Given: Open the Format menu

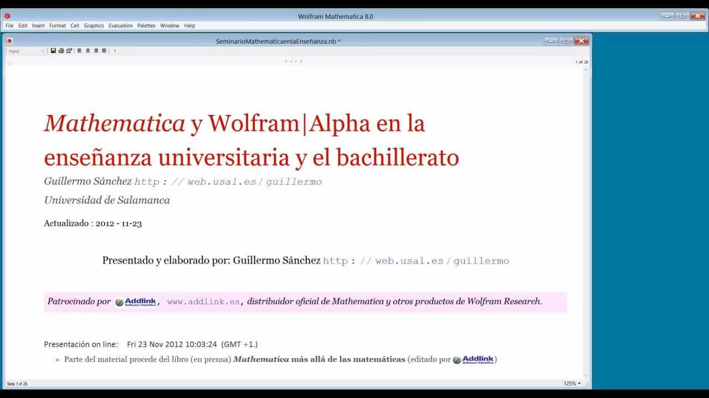Looking at the screenshot, I should click(58, 25).
